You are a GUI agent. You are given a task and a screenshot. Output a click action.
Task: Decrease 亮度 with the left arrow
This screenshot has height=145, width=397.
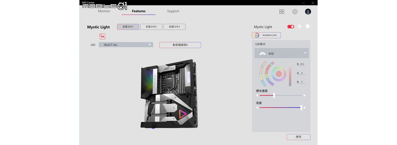[x=257, y=108]
